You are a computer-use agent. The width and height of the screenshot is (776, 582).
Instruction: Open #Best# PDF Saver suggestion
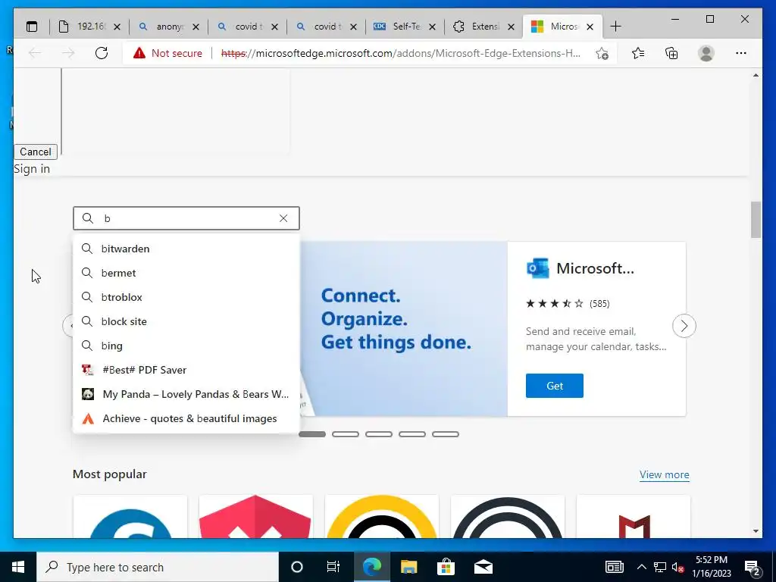tap(186, 370)
